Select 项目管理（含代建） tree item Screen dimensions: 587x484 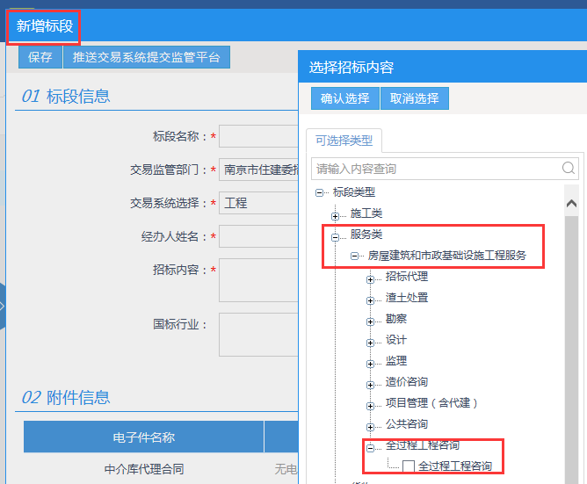(x=431, y=403)
